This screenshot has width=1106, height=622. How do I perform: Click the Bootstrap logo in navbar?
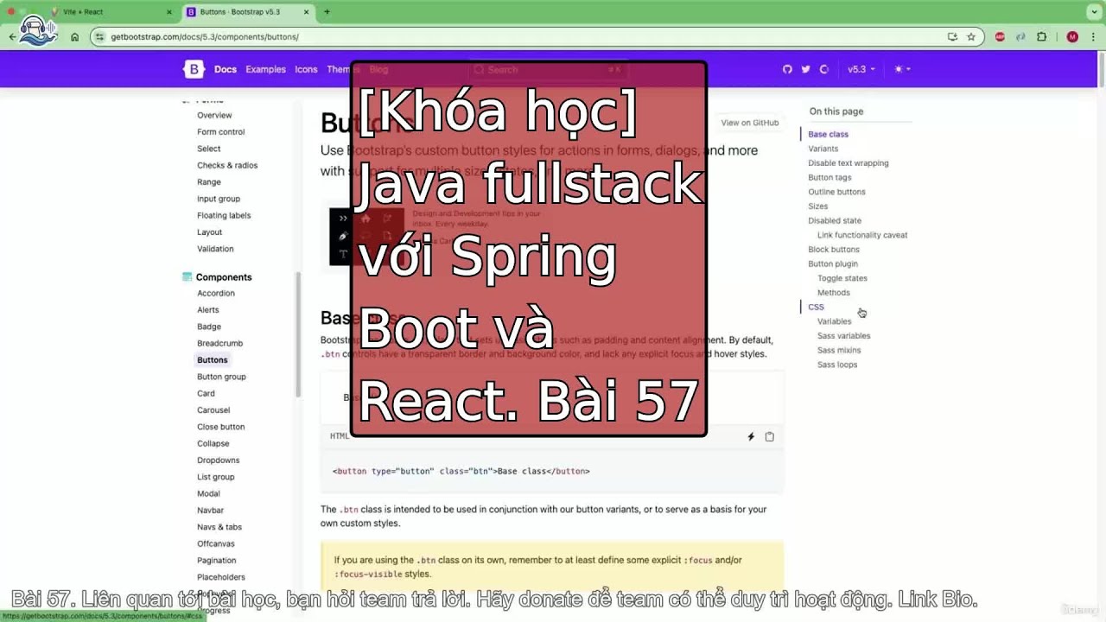(x=193, y=69)
